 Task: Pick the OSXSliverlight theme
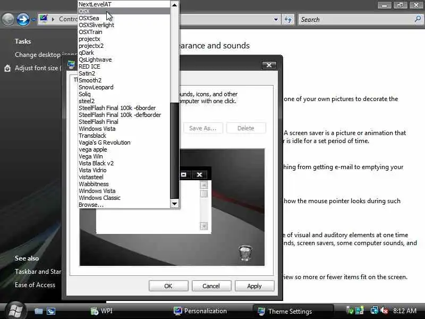click(124, 25)
